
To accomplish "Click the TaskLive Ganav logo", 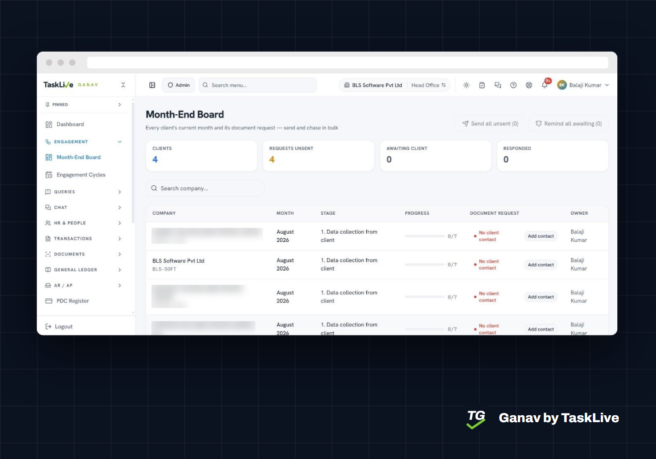I will pos(70,85).
